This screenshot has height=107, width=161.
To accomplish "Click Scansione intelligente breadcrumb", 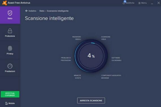I will pos(58,11).
